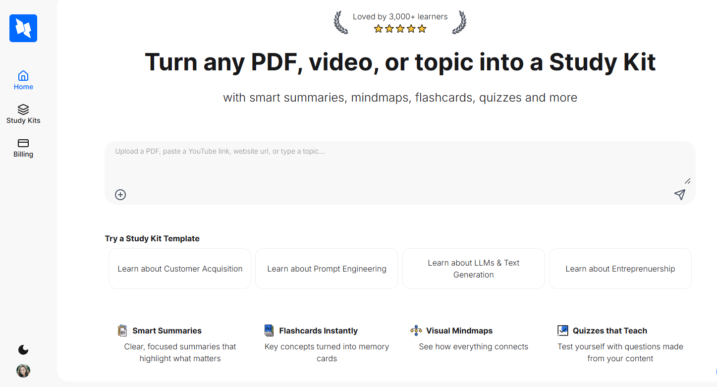Open the Learn about Prompt Engineering template
Screen dimensions: 717x387
327,269
